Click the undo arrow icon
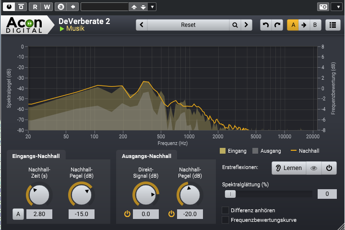Viewport: 345px width, 230px height. tap(265, 25)
